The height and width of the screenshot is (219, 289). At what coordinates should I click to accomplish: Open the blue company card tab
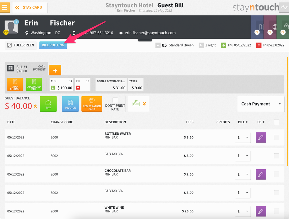tap(257, 27)
